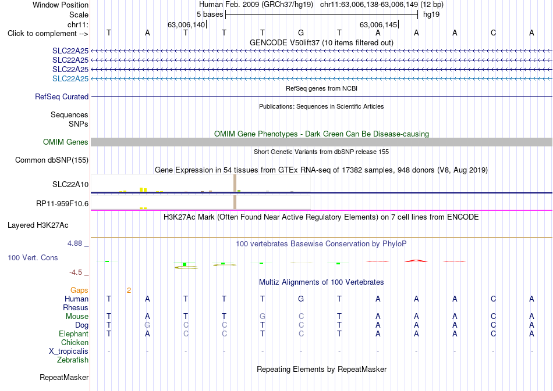This screenshot has width=553, height=391.
Task: Click the 4.88 PhyloP upper limit
Action: pos(75,243)
